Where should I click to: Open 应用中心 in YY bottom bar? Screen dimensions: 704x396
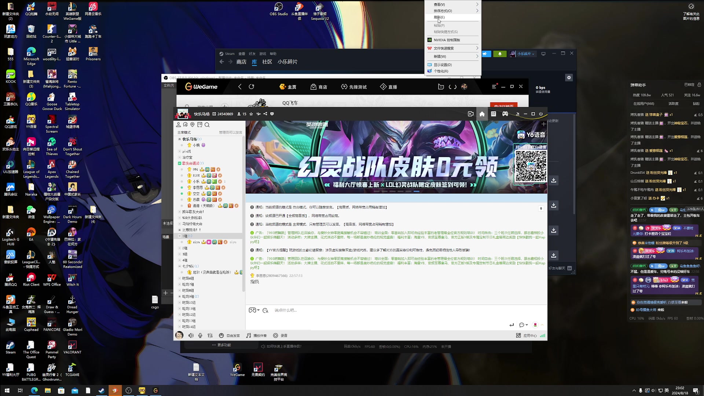coord(527,335)
